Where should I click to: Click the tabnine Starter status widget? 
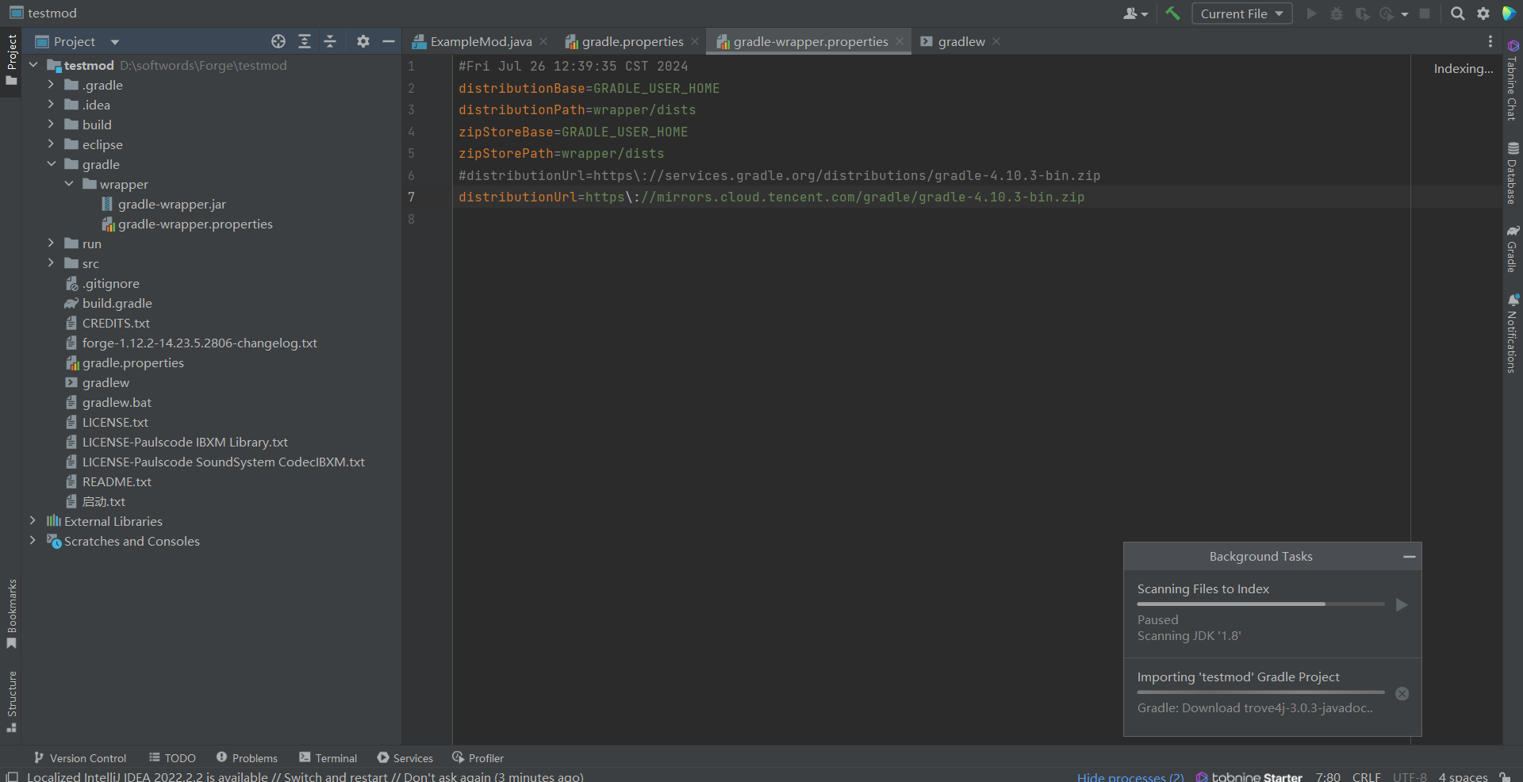[x=1249, y=776]
